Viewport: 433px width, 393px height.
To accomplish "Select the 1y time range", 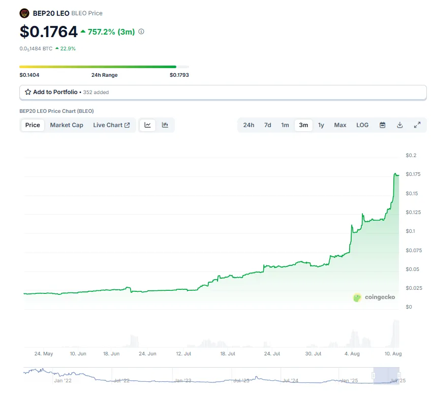I will click(x=321, y=125).
